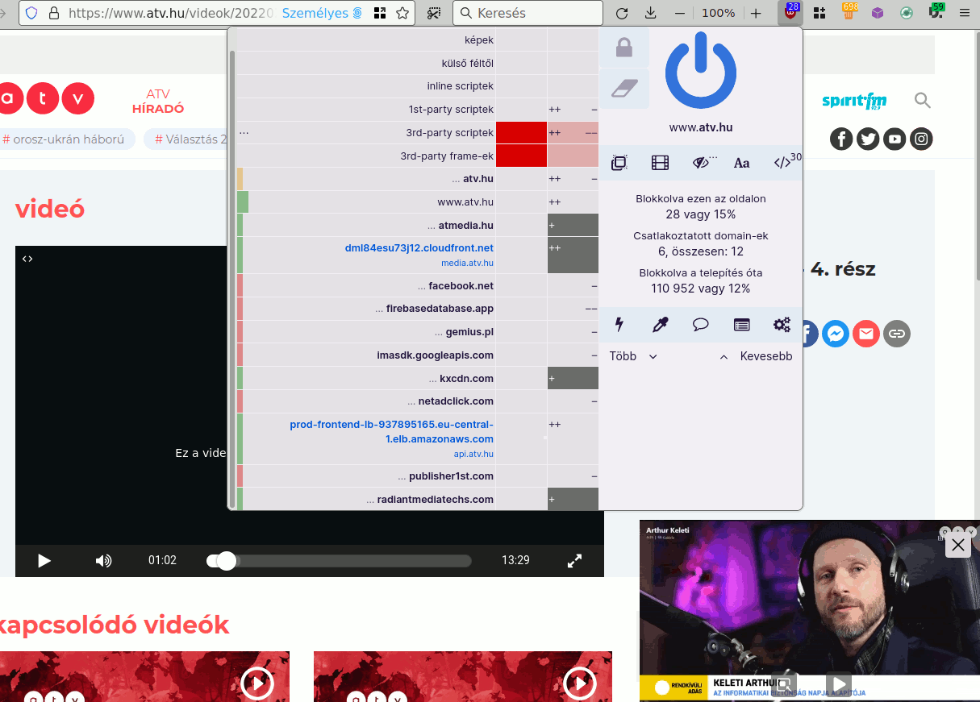The image size is (980, 702).
Task: Open the atv.hu site search magnifier
Action: point(923,101)
